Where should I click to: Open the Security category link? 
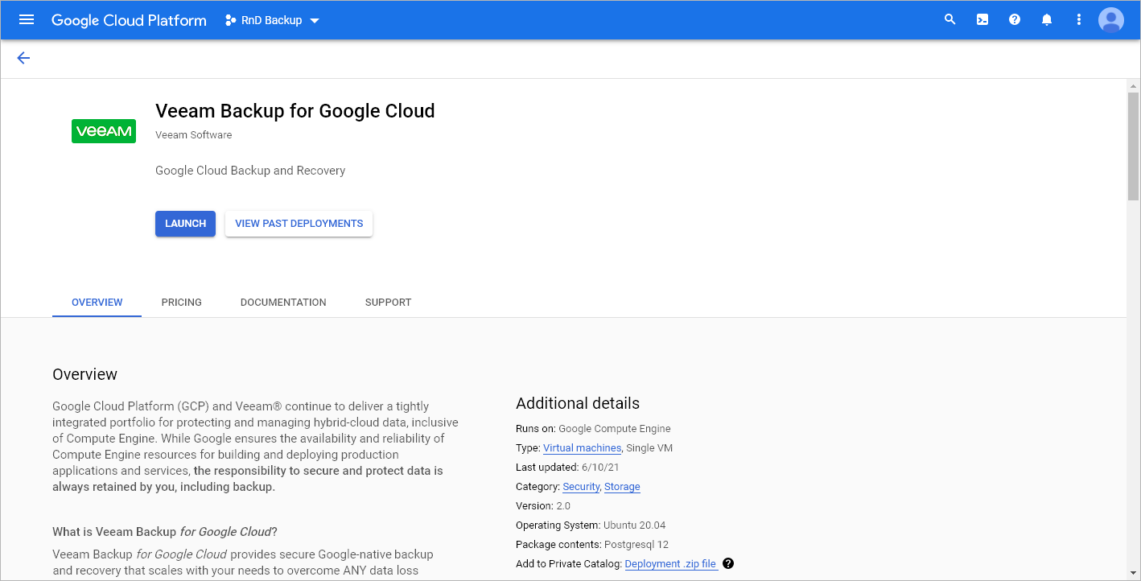(581, 487)
